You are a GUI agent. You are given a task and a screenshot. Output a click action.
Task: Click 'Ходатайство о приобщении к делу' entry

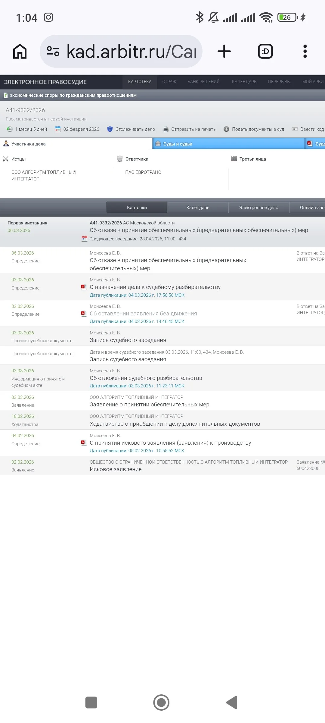coord(175,424)
